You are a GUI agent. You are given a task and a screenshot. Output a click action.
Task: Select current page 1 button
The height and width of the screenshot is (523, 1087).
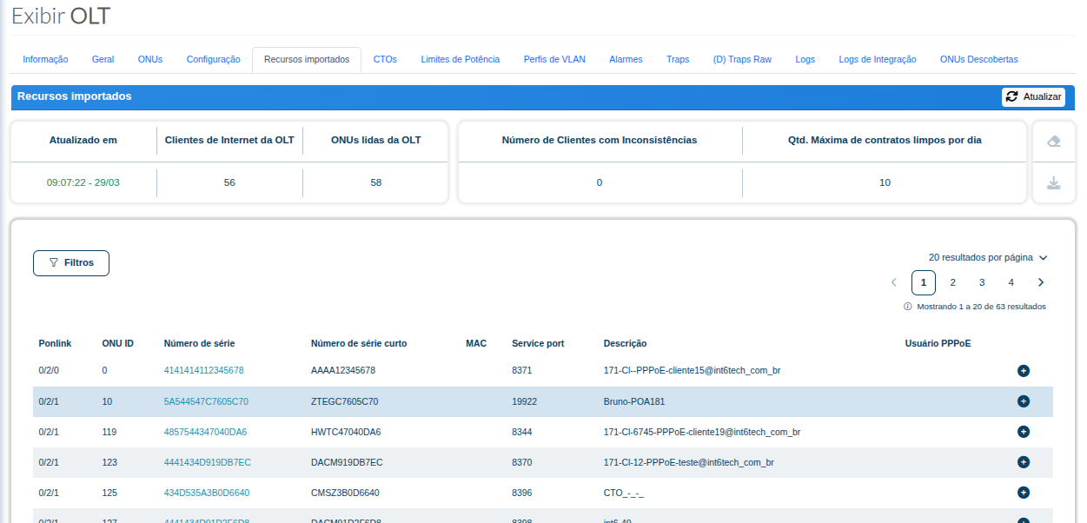coord(924,282)
